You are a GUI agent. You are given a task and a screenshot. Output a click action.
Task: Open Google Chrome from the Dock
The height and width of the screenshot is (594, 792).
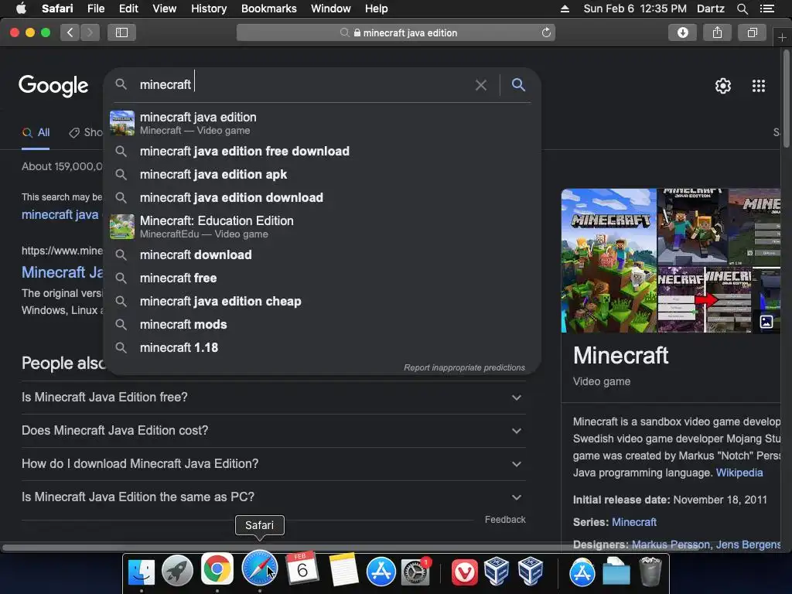pos(217,569)
